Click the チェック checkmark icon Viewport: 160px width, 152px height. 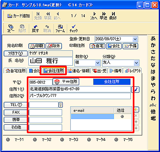74,28
